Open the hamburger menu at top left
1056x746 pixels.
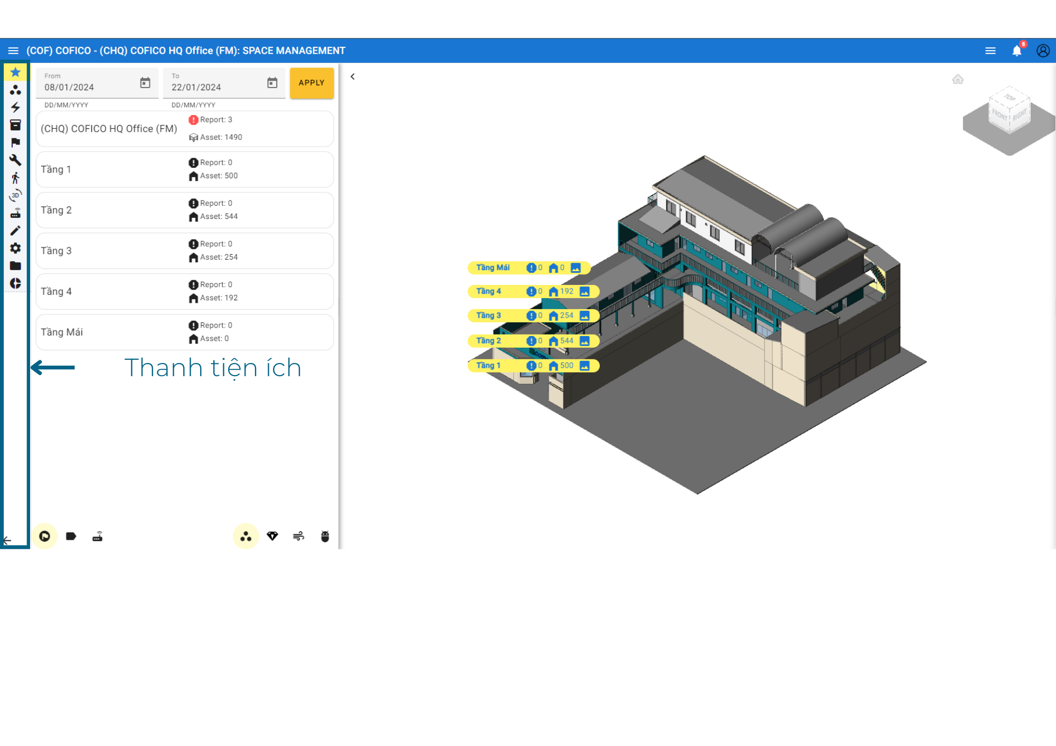tap(13, 51)
